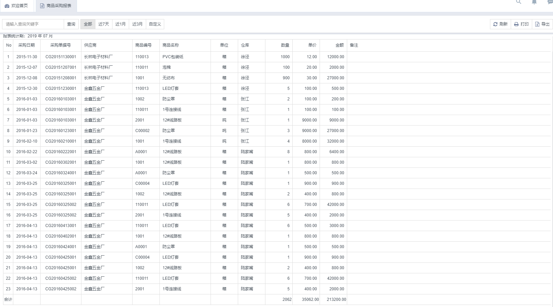The height and width of the screenshot is (307, 553).
Task: Select the 商品采购报表 tab
Action: tap(56, 6)
